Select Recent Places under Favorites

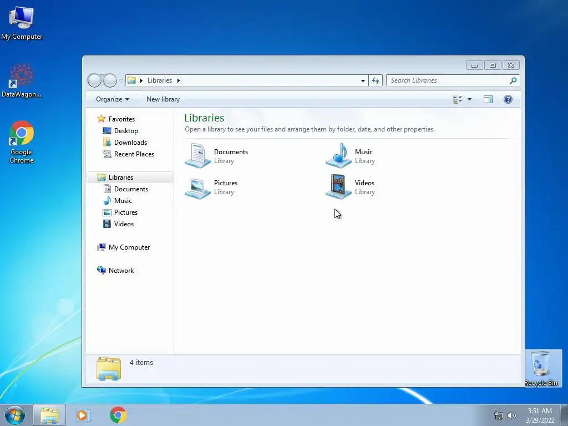pyautogui.click(x=134, y=154)
